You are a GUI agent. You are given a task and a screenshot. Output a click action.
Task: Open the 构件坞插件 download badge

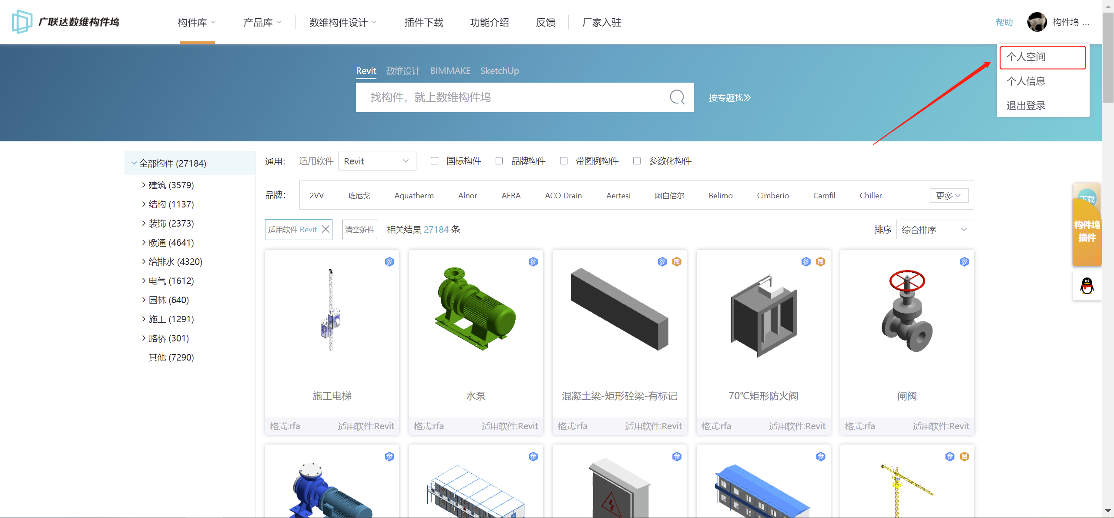tap(1087, 225)
